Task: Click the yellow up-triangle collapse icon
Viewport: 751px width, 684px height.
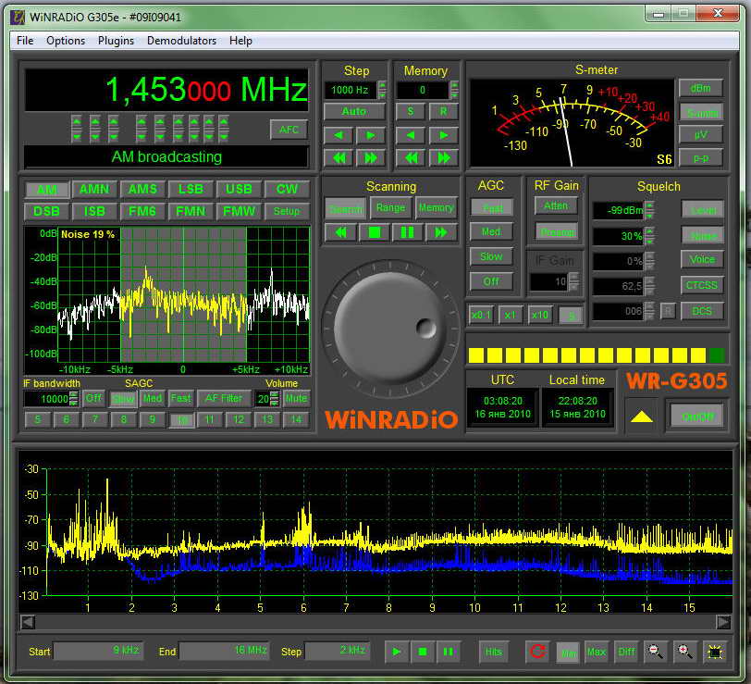Action: 642,417
